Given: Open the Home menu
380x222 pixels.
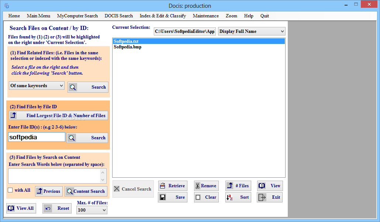Looking at the screenshot, I should (x=14, y=16).
